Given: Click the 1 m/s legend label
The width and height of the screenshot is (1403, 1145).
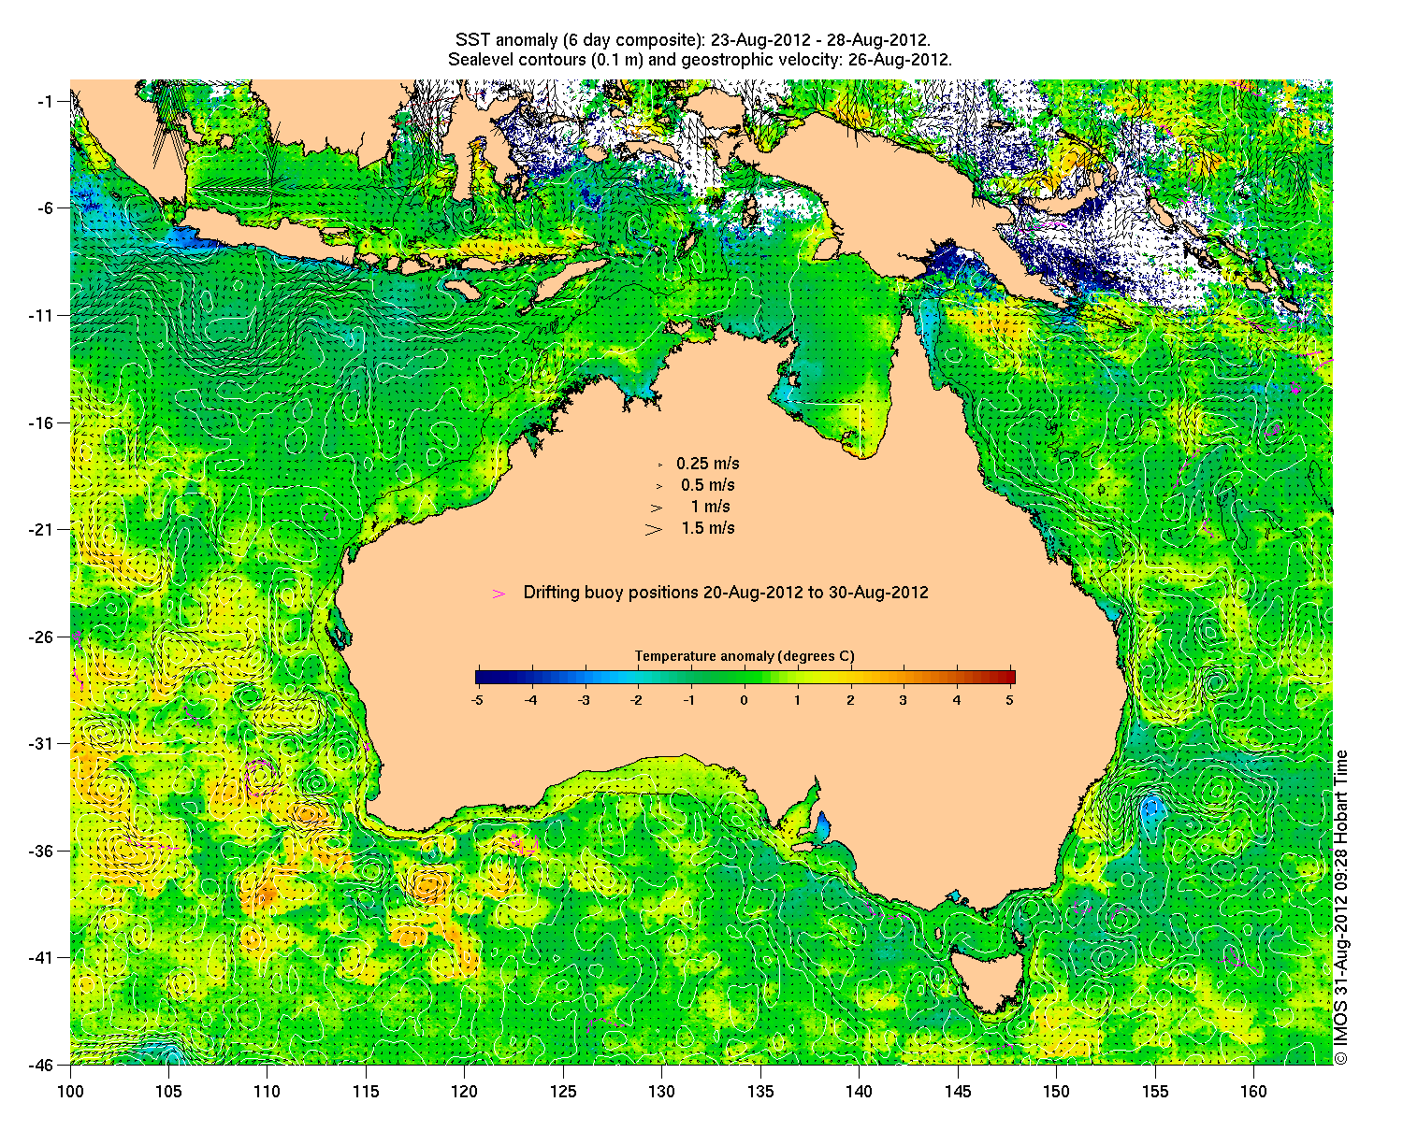Looking at the screenshot, I should click(711, 507).
